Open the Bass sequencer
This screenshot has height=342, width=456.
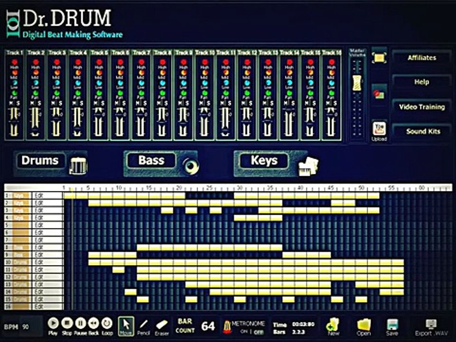pos(151,161)
